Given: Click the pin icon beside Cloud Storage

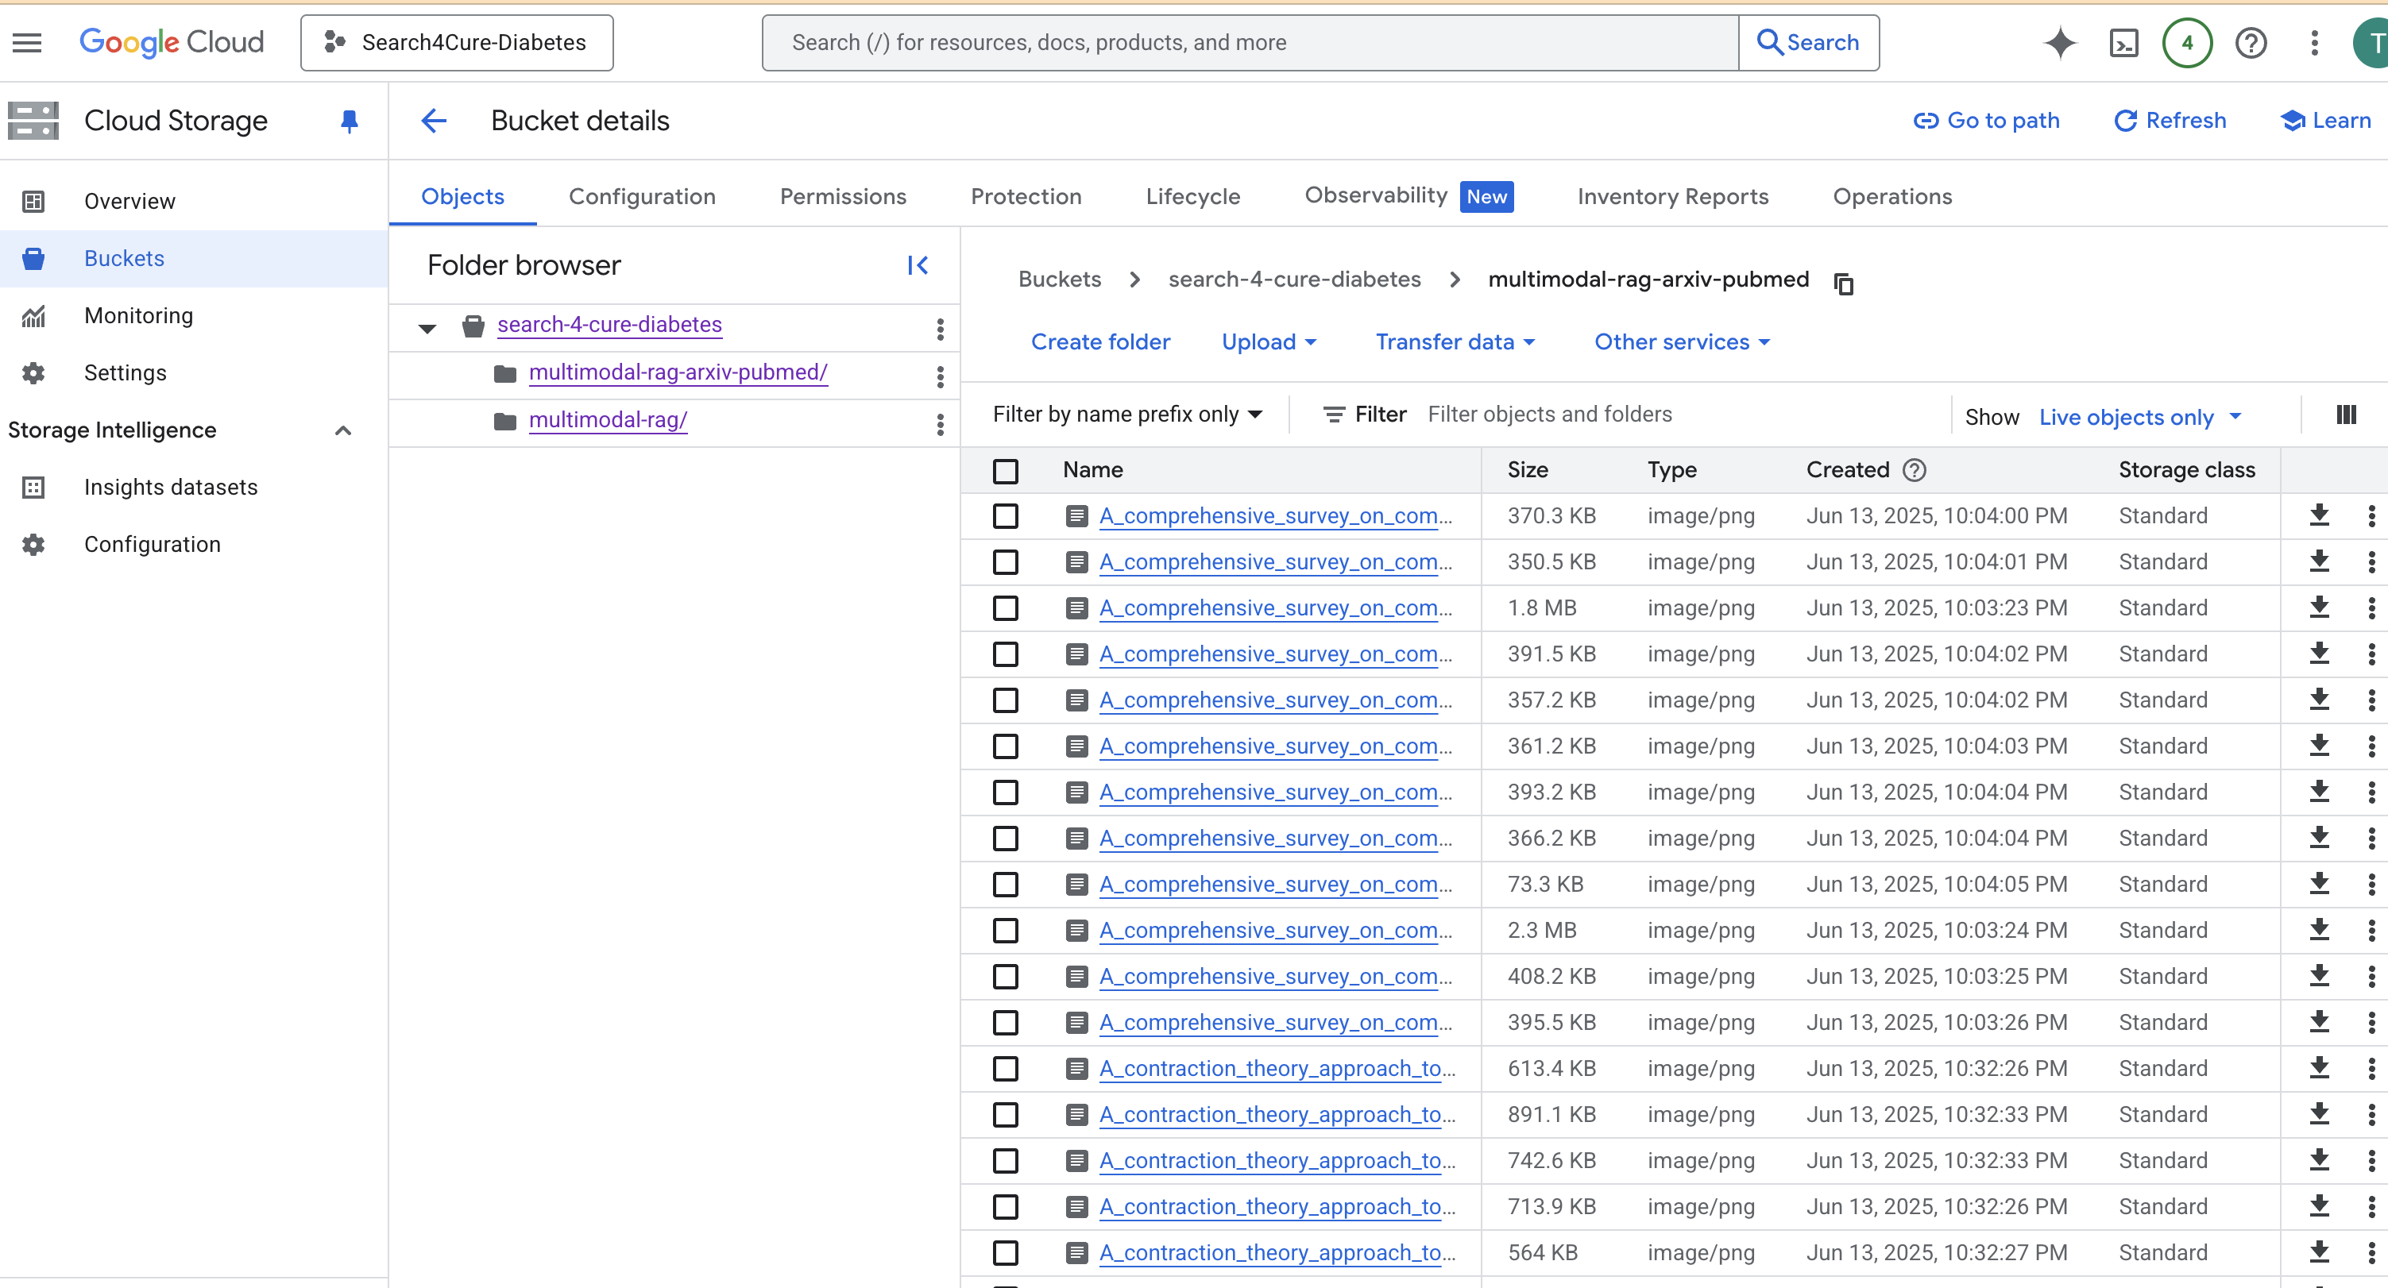Looking at the screenshot, I should pos(349,121).
